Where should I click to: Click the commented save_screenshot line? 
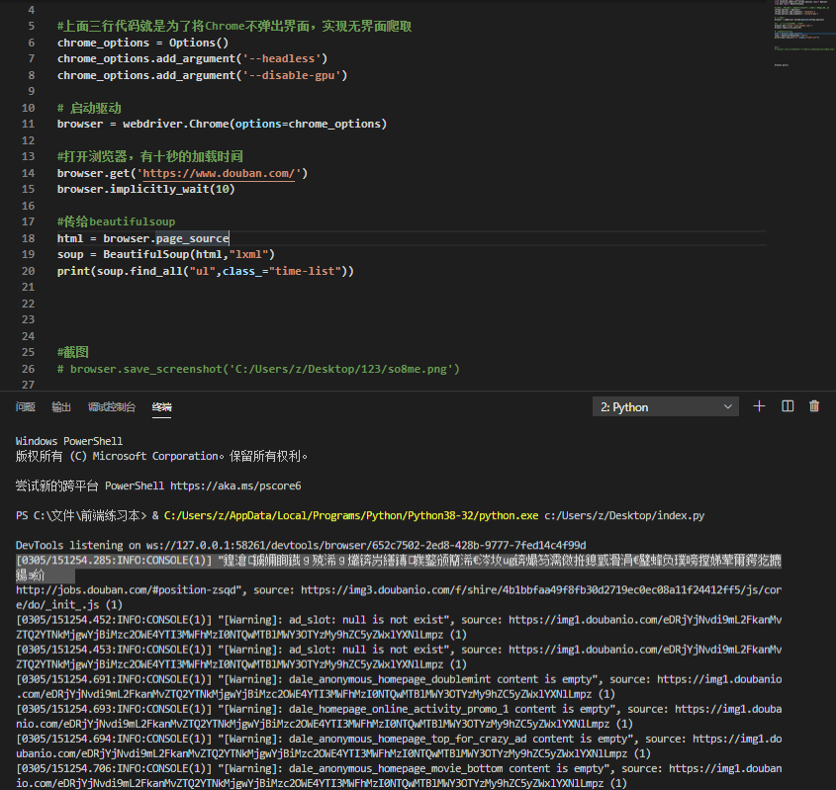pos(258,369)
